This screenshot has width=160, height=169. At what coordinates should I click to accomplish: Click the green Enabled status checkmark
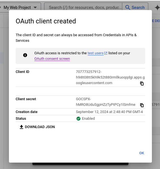(x=78, y=119)
